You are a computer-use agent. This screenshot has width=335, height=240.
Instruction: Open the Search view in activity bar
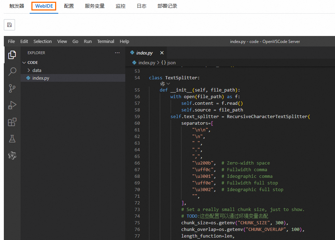12,72
